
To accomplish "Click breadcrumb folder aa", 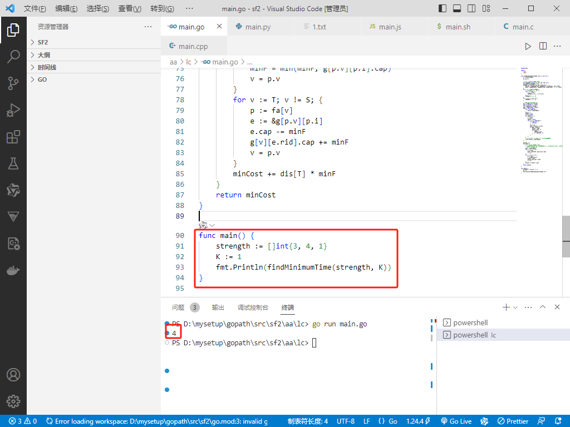I will tap(174, 62).
